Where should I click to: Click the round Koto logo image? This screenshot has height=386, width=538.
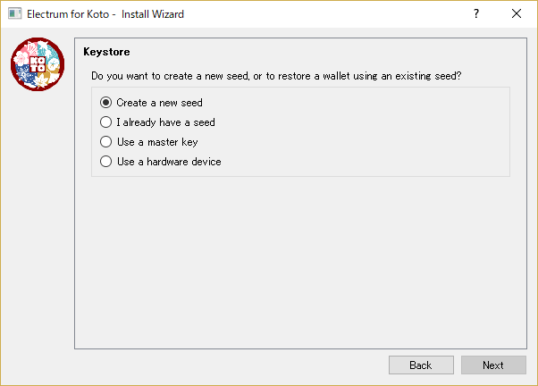pos(38,64)
